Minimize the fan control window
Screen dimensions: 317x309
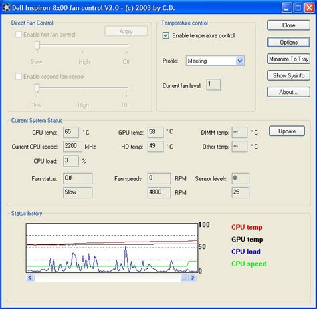pyautogui.click(x=286, y=8)
